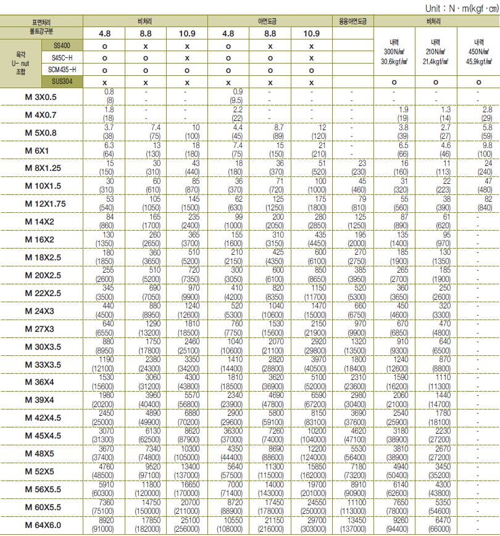Select the M 12X1.75 row label
Image resolution: width=500 pixels, height=536 pixels.
tap(43, 204)
